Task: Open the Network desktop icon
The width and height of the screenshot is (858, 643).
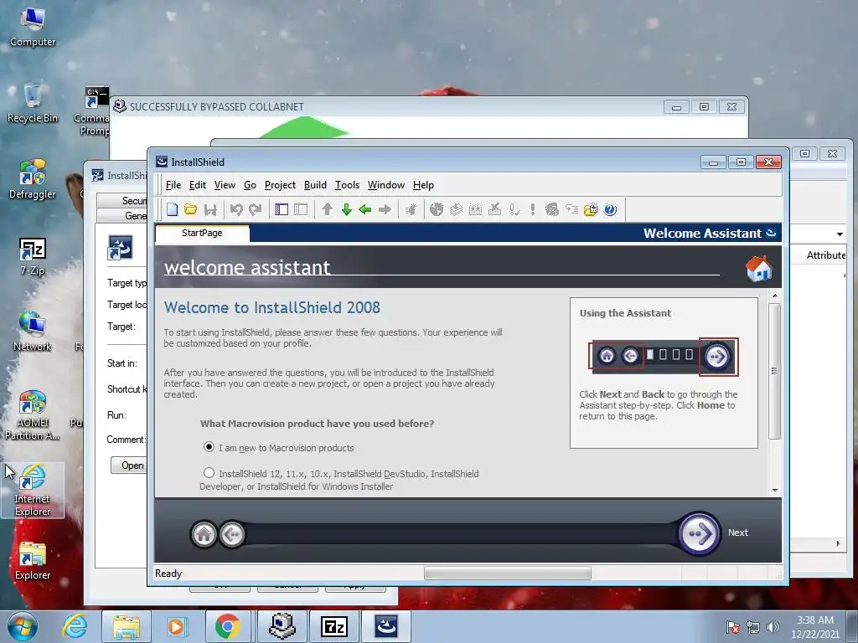Action: coord(33,332)
